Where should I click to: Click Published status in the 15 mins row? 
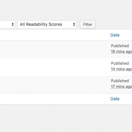point(120,46)
